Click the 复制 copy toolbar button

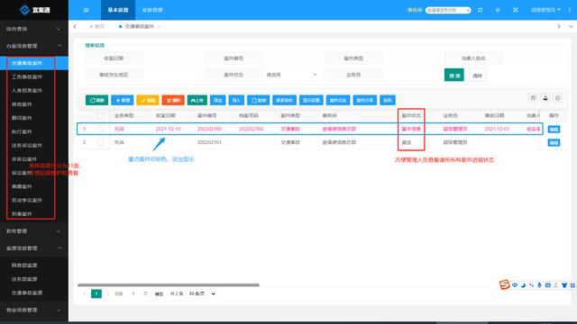click(x=259, y=100)
